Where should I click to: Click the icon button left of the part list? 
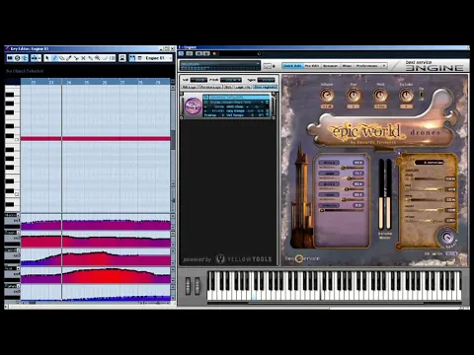(122, 58)
